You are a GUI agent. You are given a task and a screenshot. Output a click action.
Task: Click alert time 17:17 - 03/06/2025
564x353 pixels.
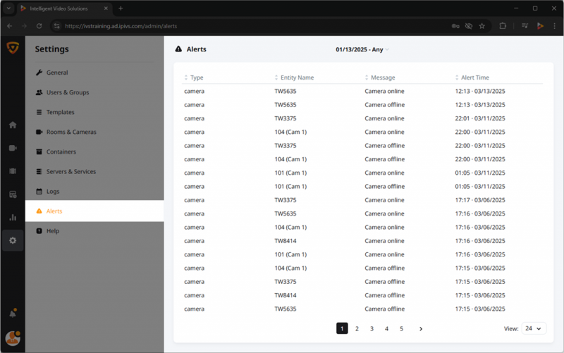480,200
